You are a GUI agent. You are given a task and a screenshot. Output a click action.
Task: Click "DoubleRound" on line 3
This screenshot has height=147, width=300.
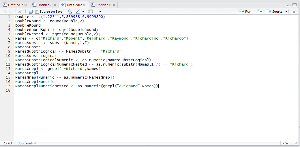(28, 25)
